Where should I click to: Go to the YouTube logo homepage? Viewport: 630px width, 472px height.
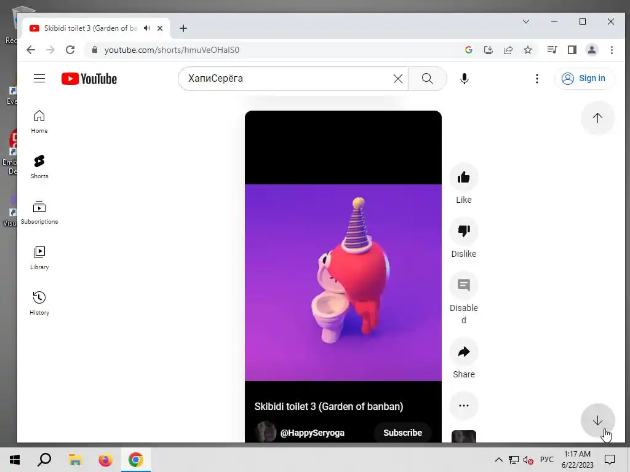(89, 79)
